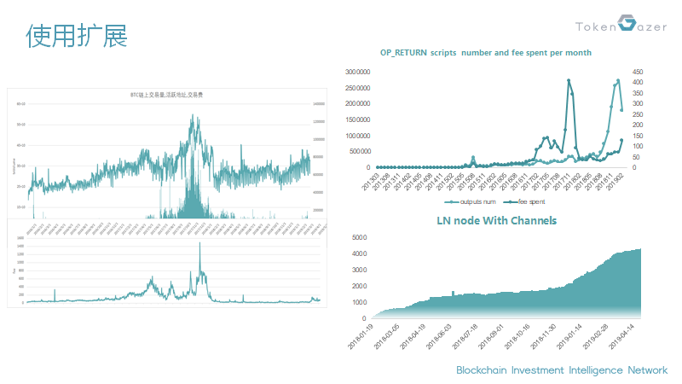The width and height of the screenshot is (682, 384).
Task: Click the 2019-02-28 date label
Action: (x=595, y=336)
